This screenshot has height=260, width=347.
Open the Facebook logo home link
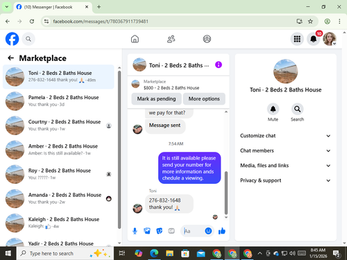[x=12, y=39]
